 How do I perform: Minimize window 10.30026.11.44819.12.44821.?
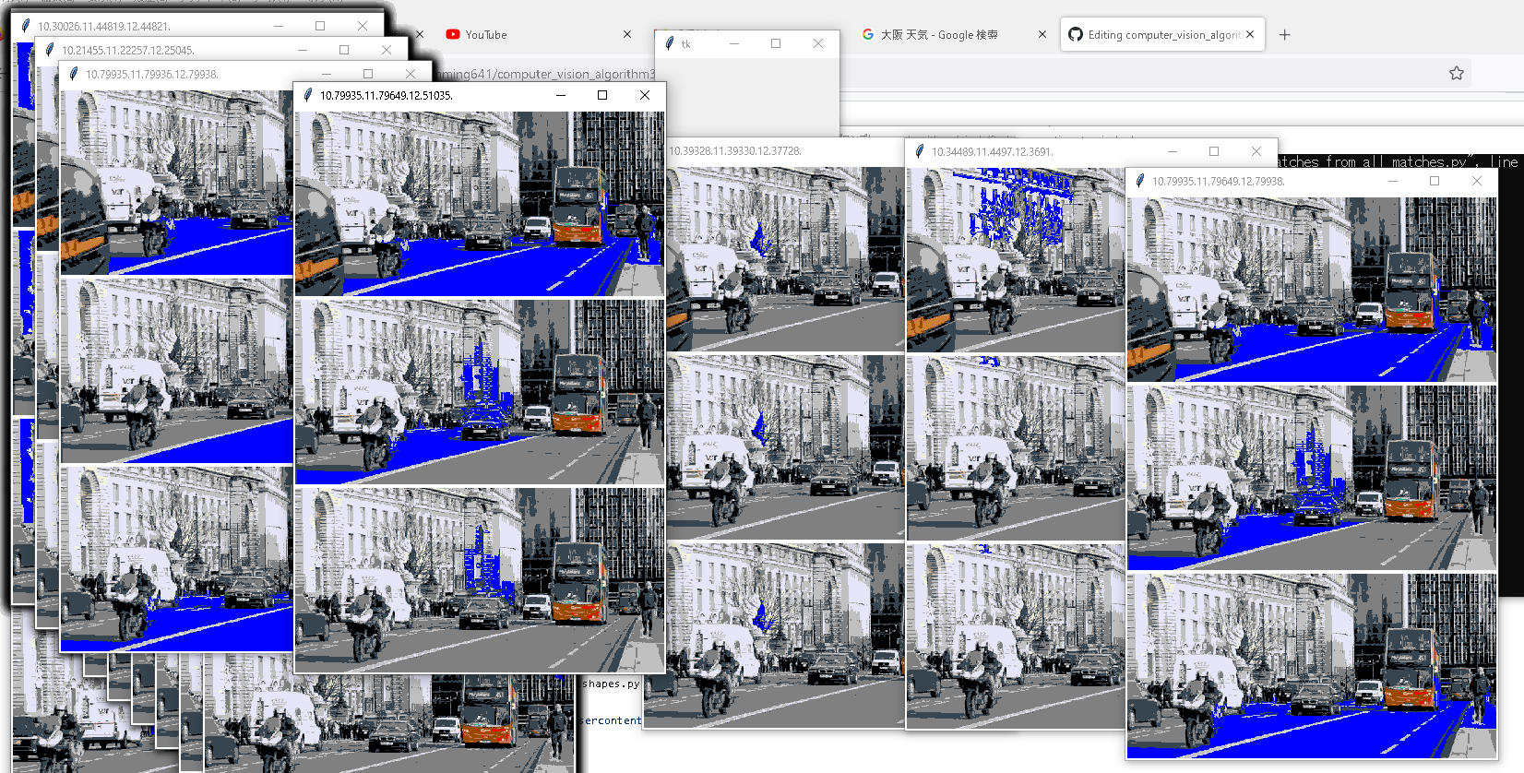(279, 26)
